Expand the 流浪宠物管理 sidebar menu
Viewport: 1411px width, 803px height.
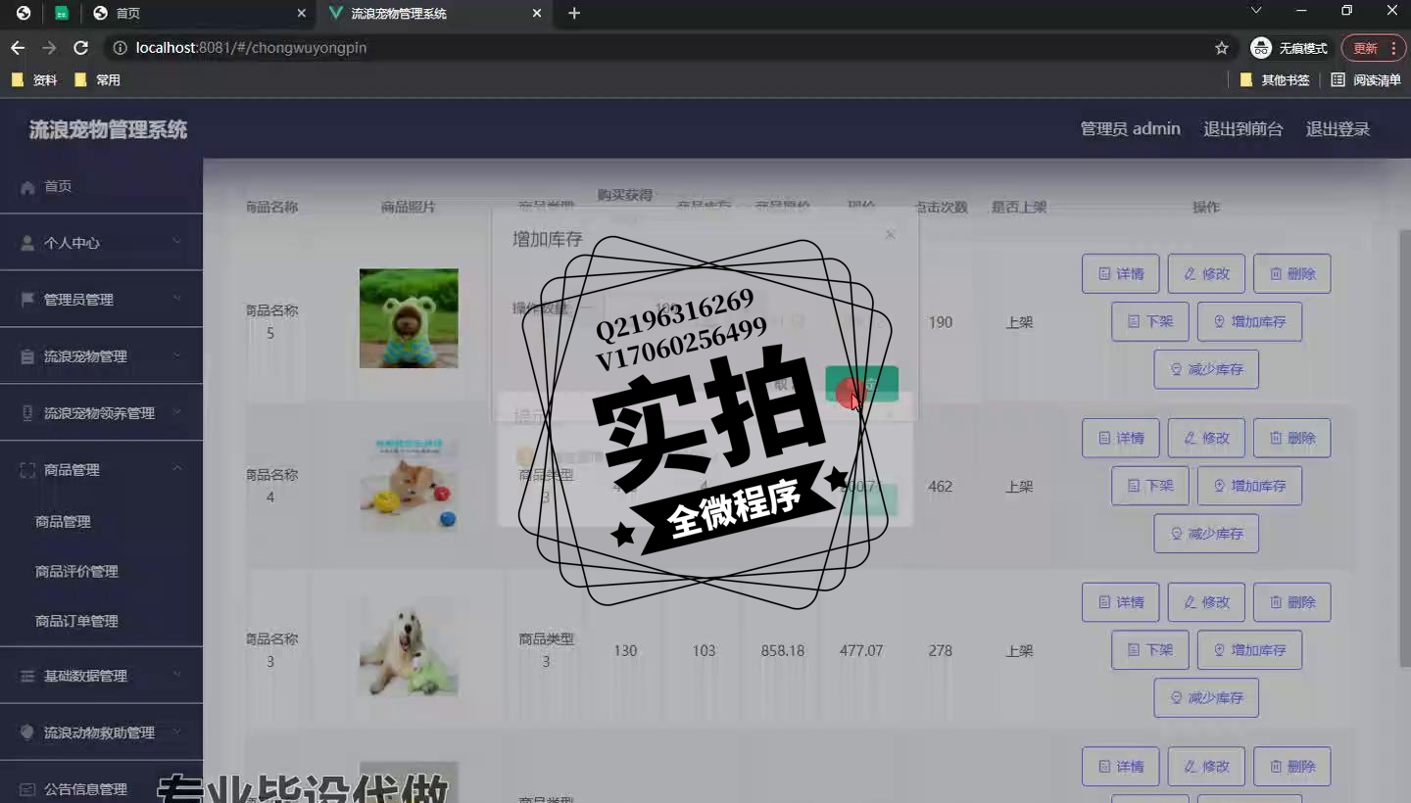101,356
